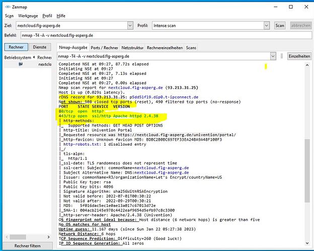Switch to the Nmap-Ausgabe tab
Screen dimensions: 314x251
[73, 48]
